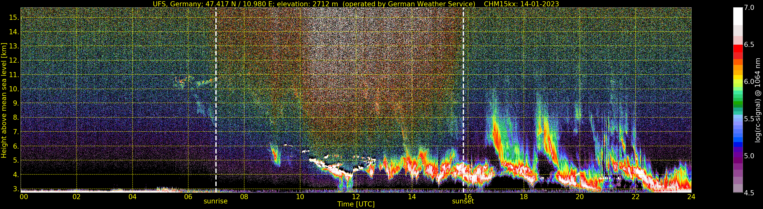
Task: Click the colorbar value "5.5"
Action: point(749,119)
